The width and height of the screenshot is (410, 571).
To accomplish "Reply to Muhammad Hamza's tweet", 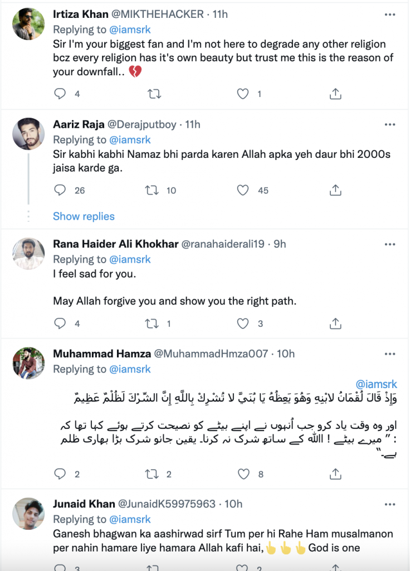I will click(x=60, y=475).
